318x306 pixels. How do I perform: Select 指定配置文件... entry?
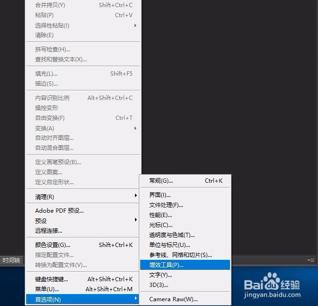[83, 255]
